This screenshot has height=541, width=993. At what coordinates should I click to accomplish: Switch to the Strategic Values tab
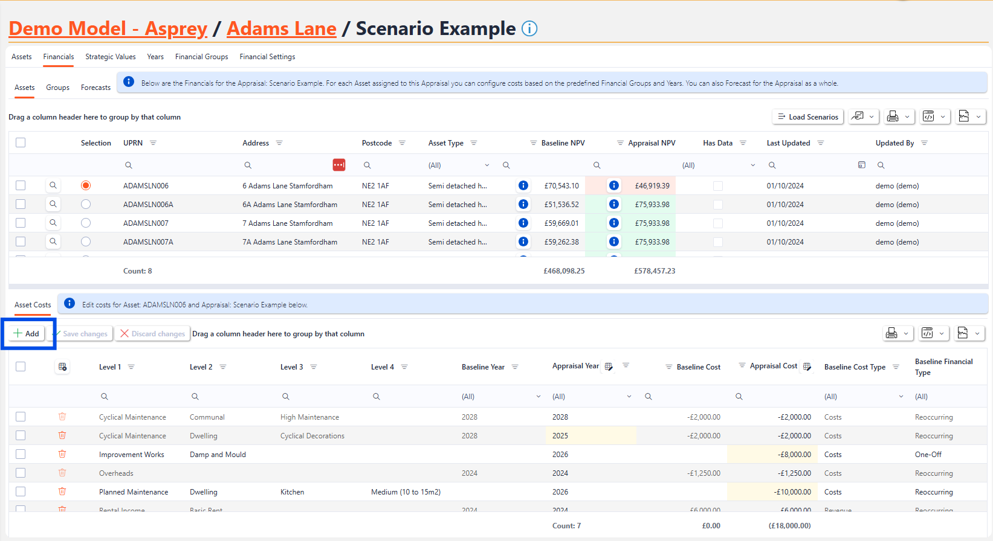point(111,57)
